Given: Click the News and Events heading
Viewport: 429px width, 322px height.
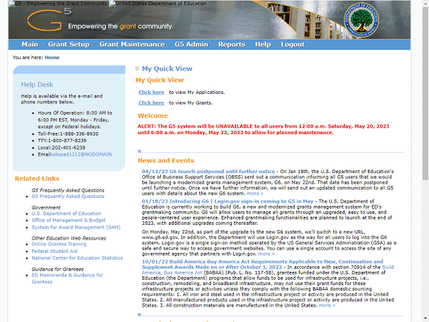Looking at the screenshot, I should [x=166, y=161].
